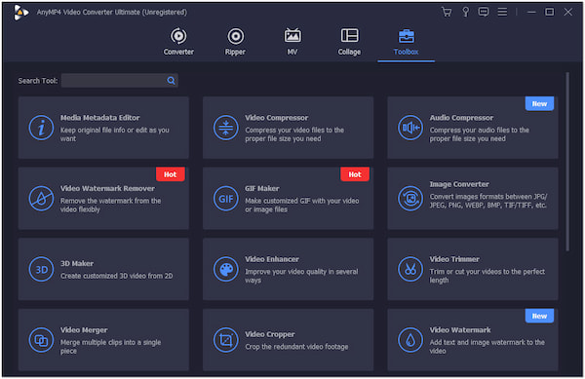Click the key register icon
Screen dimensions: 585x379
(466, 12)
